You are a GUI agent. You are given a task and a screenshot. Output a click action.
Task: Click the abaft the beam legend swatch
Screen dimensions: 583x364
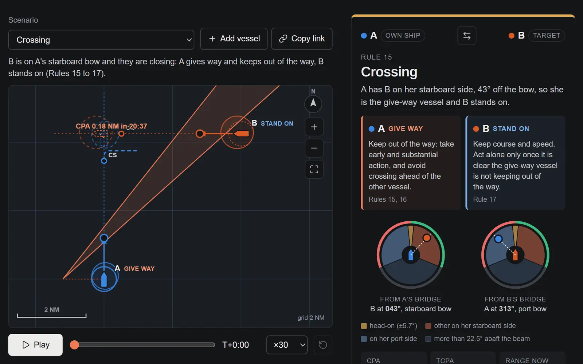coord(428,339)
